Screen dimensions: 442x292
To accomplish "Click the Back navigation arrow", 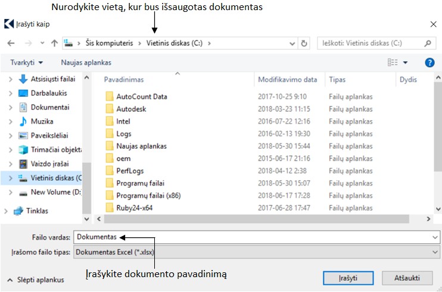I will (x=11, y=43).
